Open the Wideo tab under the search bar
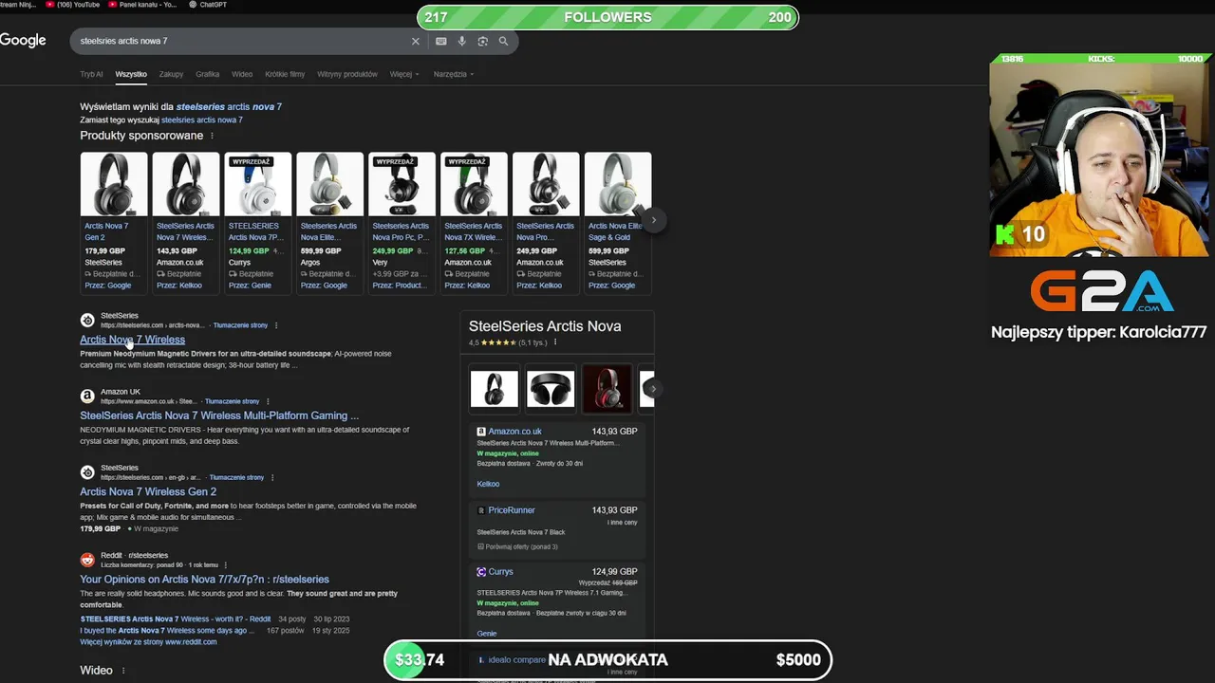1215x683 pixels. pyautogui.click(x=242, y=74)
